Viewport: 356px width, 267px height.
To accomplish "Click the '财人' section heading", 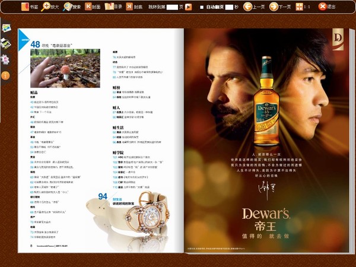I will (116, 107).
